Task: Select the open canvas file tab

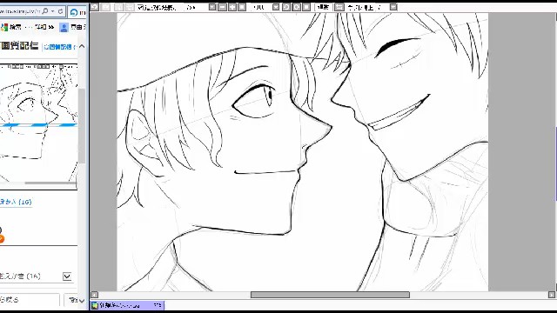Action: pos(127,305)
